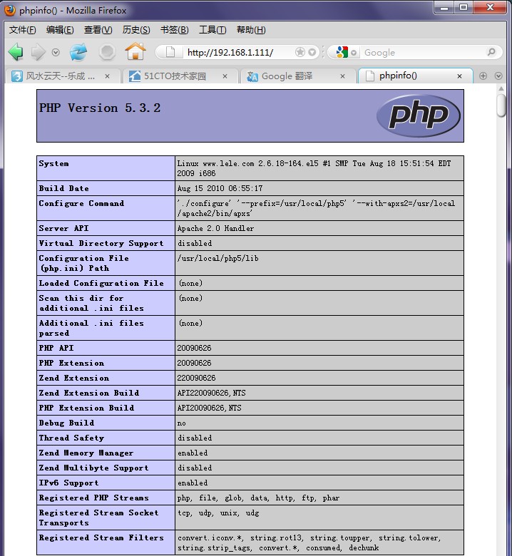Open the address bar history dropdown
The image size is (512, 556).
coord(312,53)
